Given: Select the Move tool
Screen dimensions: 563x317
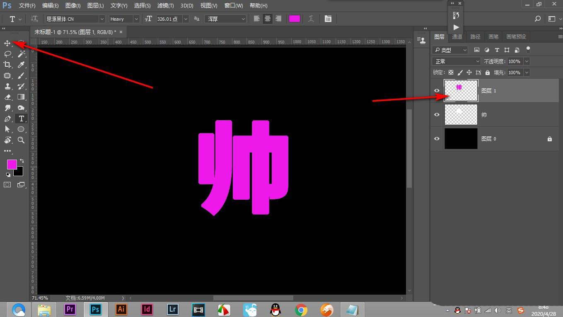Looking at the screenshot, I should pos(7,43).
